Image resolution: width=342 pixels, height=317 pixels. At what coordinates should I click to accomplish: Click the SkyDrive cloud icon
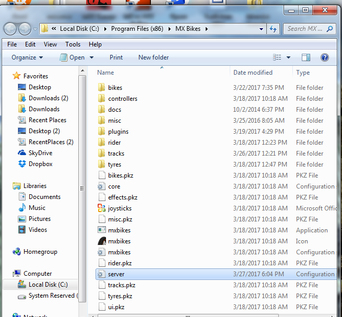[22, 152]
